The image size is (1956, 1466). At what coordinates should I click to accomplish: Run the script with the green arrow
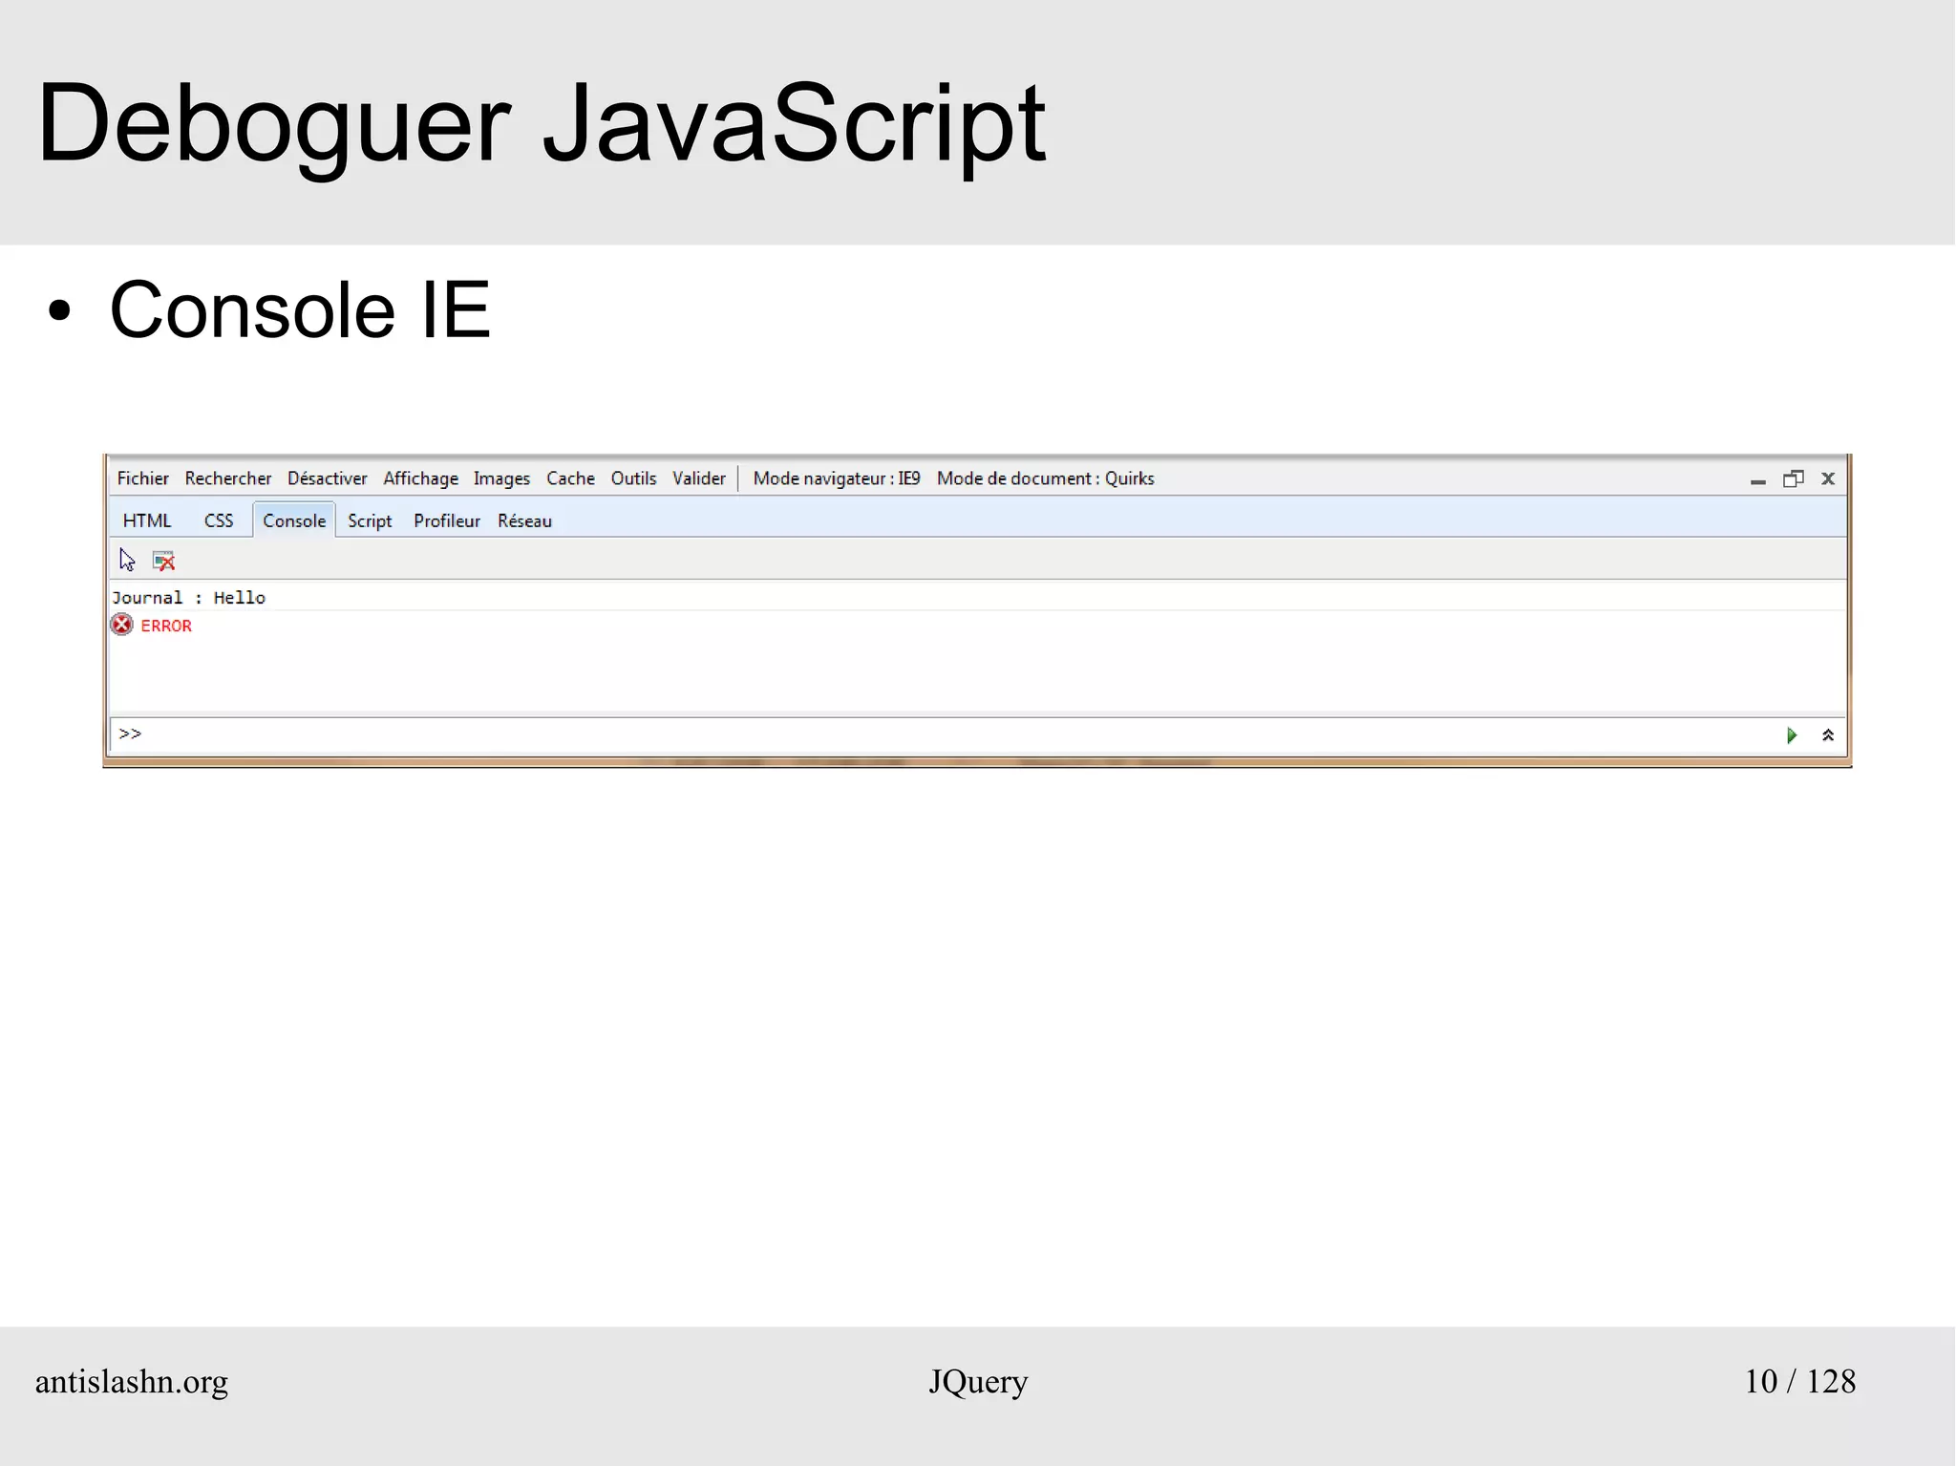(x=1792, y=734)
